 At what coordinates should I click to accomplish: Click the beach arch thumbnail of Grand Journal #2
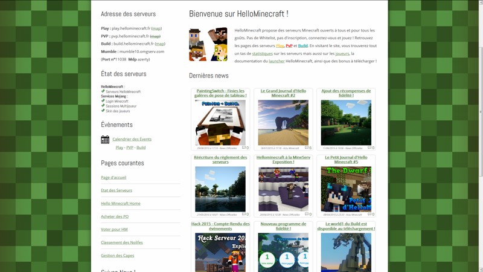click(283, 123)
